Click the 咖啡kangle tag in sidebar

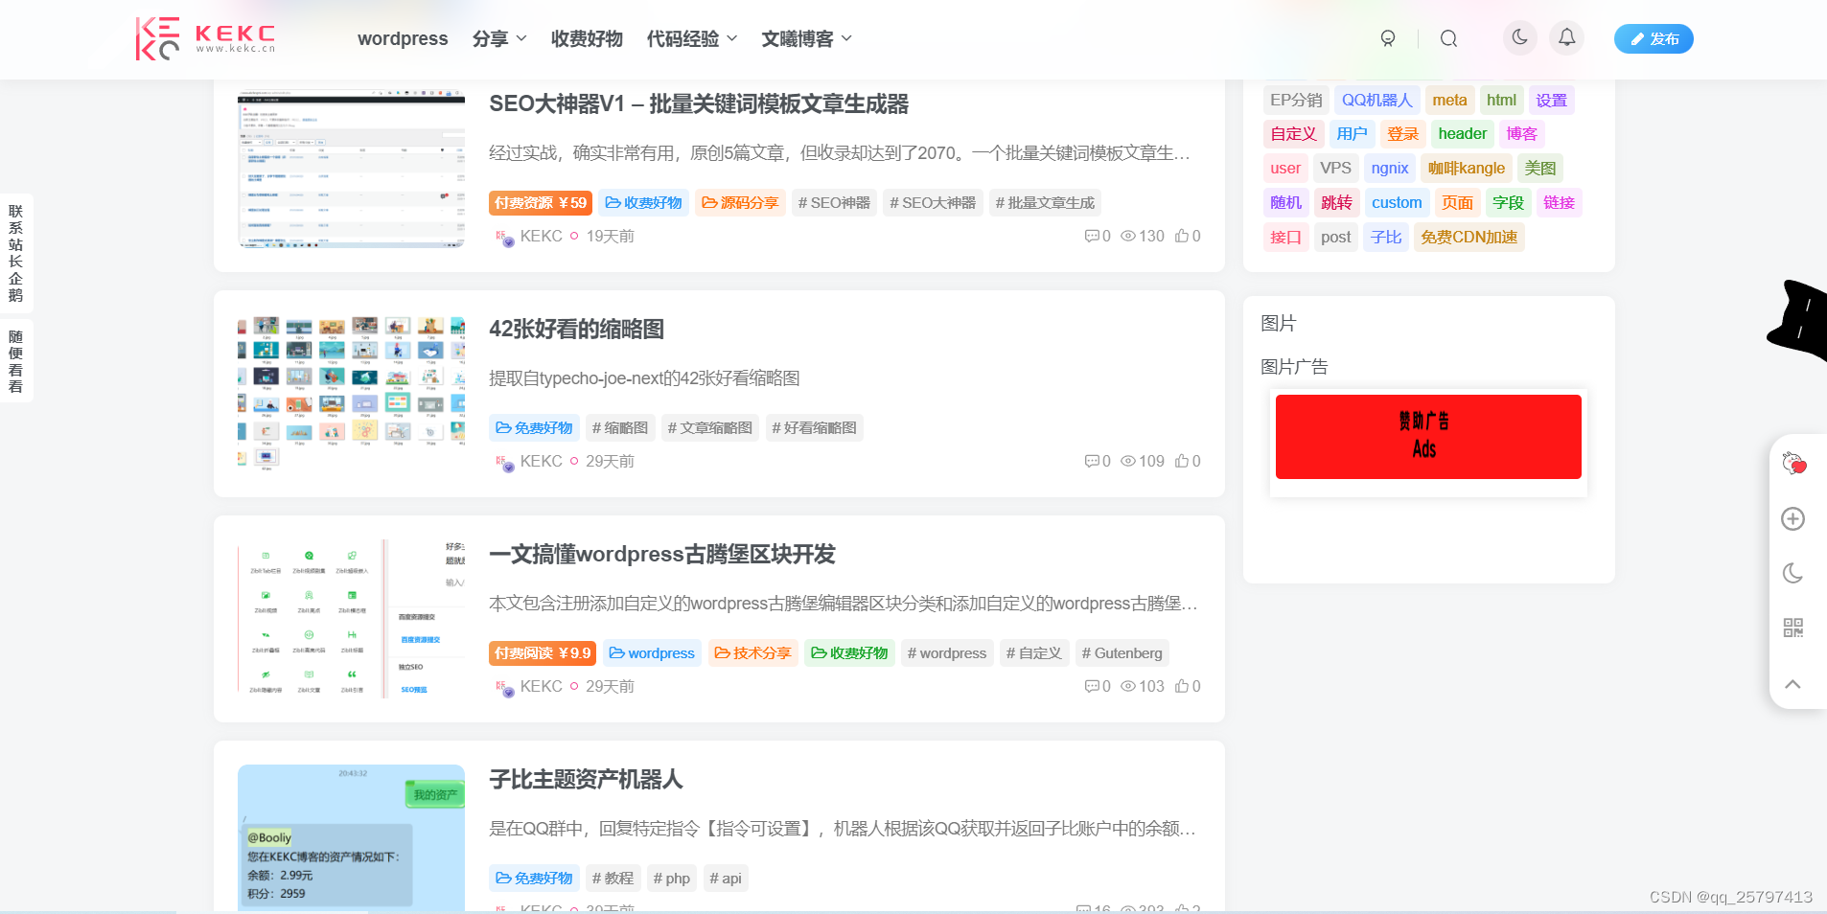pos(1467,168)
